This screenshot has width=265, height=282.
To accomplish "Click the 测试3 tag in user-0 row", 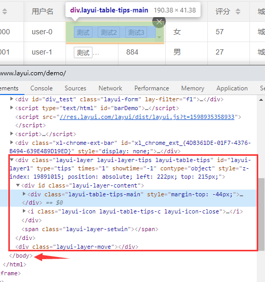I will tap(136, 32).
